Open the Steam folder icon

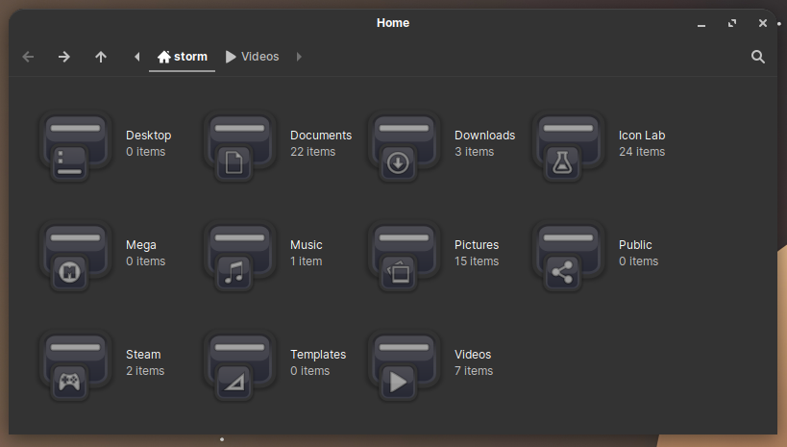pyautogui.click(x=75, y=365)
